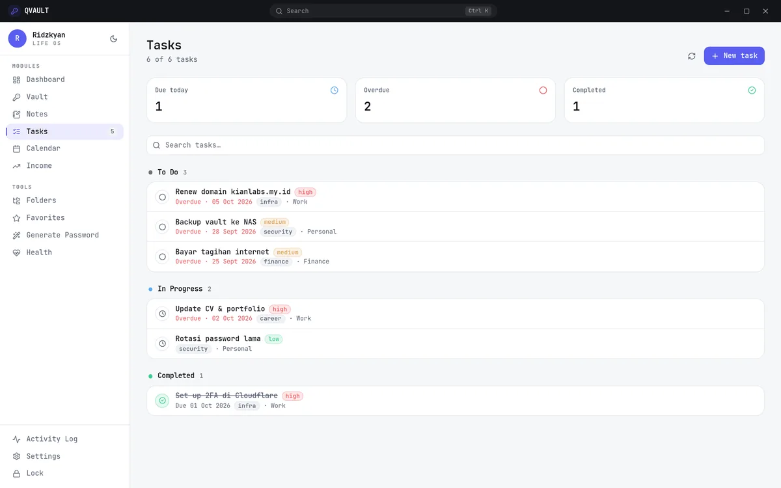Image resolution: width=781 pixels, height=488 pixels.
Task: Select Tasks in the sidebar
Action: click(65, 131)
